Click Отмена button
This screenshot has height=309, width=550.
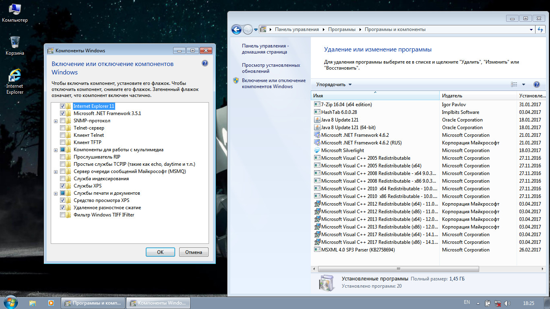194,252
